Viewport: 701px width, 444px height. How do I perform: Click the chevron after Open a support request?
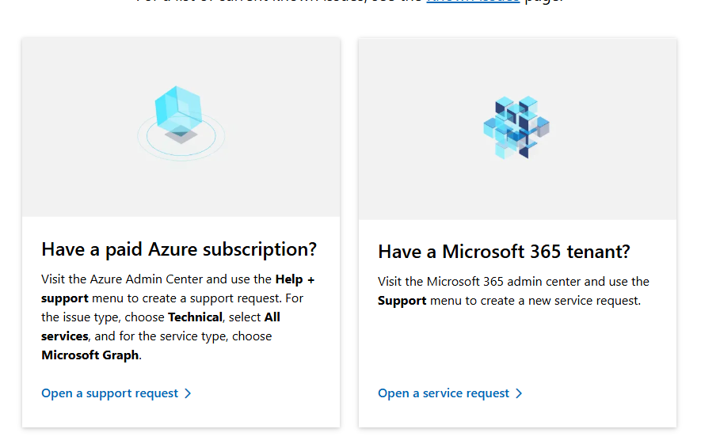[x=188, y=393]
